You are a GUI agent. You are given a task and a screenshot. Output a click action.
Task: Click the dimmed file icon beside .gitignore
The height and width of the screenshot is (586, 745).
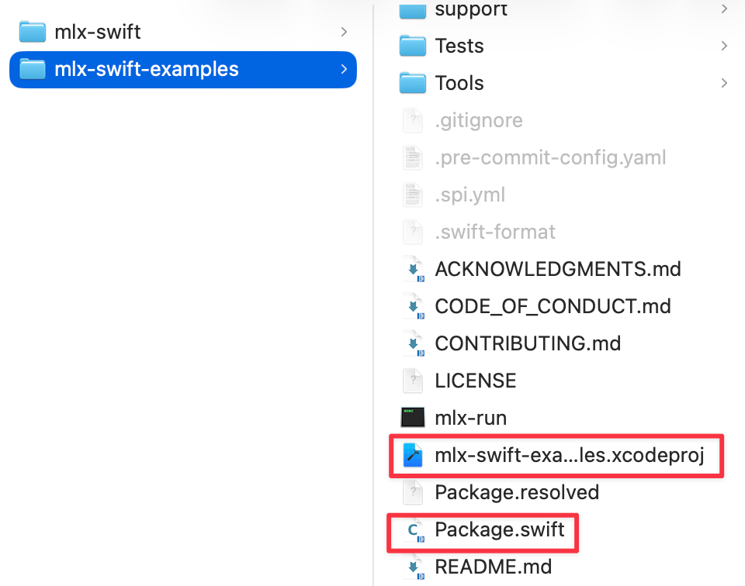(x=412, y=120)
